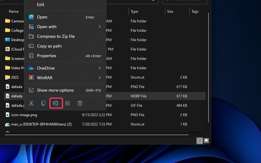261x163 pixels.
Task: Open the OneDrive submenu entry
Action: click(65, 68)
